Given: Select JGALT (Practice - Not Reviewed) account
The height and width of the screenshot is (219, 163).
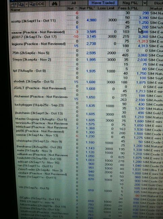Looking at the screenshot, I should (x=40, y=88).
